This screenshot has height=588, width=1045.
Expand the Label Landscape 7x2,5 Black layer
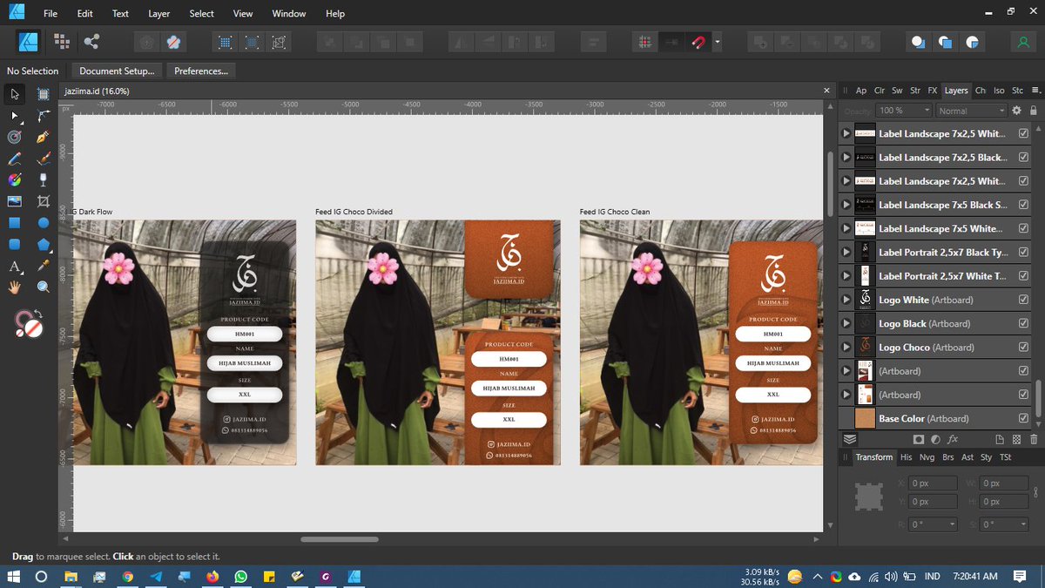[845, 158]
